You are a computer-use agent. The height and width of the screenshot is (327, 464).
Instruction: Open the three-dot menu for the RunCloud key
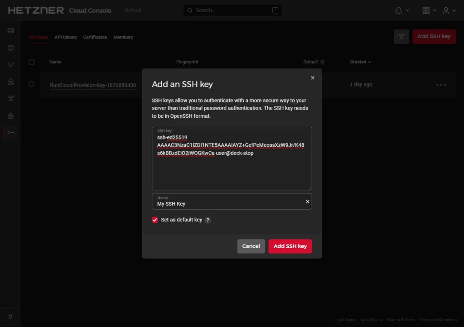point(441,85)
